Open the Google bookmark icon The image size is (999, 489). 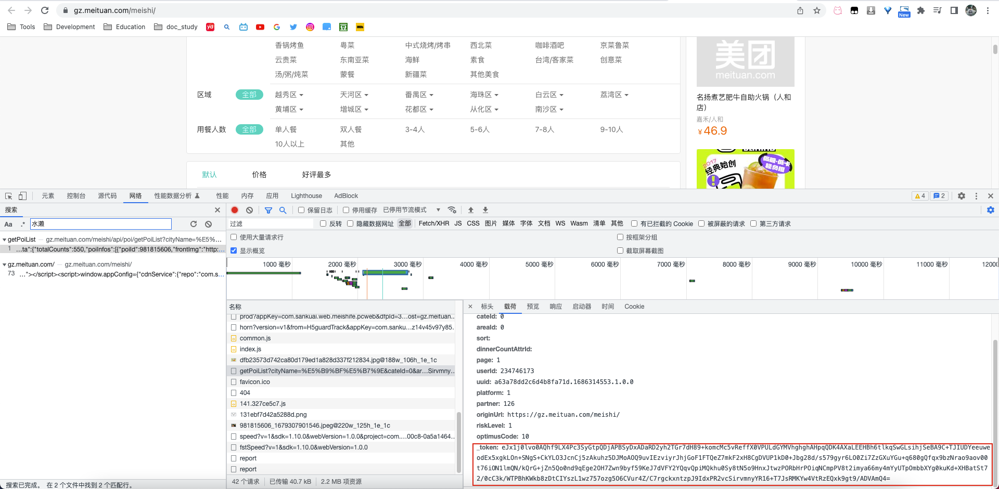tap(277, 27)
